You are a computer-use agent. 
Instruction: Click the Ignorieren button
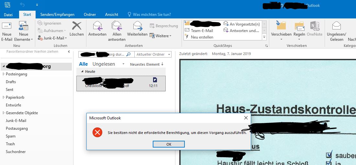50,23
